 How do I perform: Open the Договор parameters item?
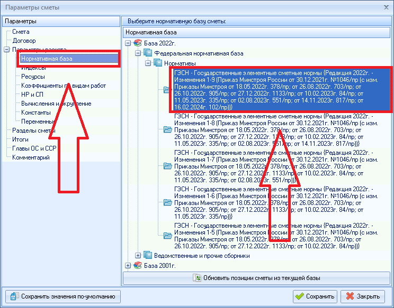tap(24, 41)
